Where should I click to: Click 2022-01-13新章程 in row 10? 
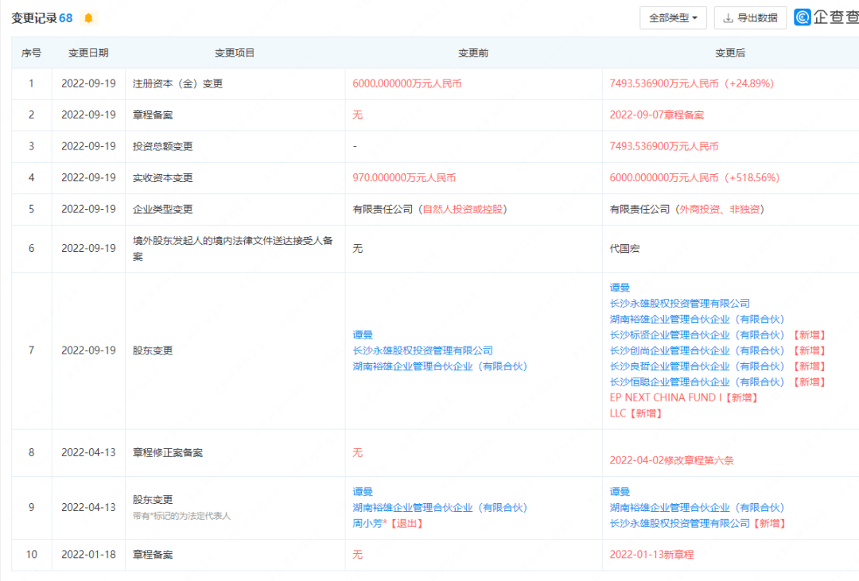click(x=651, y=555)
